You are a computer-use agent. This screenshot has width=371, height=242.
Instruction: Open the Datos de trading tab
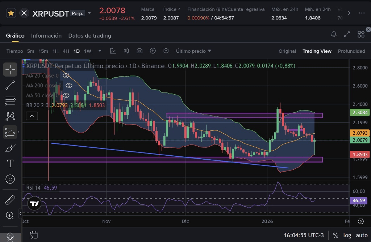pyautogui.click(x=89, y=36)
